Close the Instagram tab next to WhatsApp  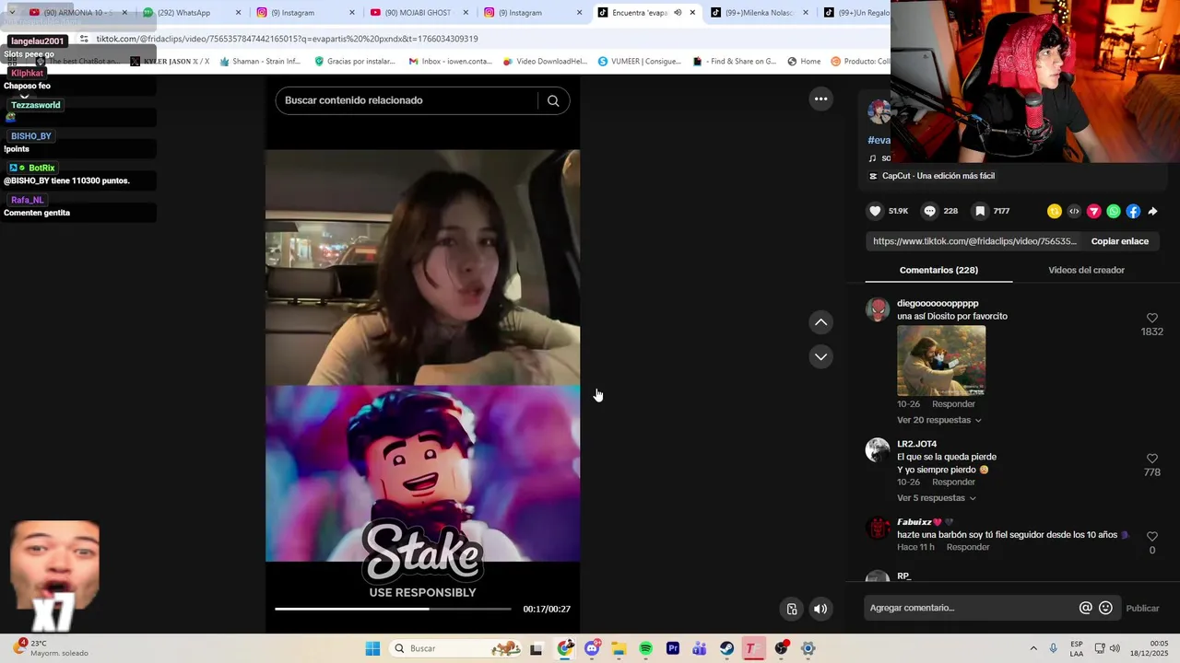(x=351, y=13)
